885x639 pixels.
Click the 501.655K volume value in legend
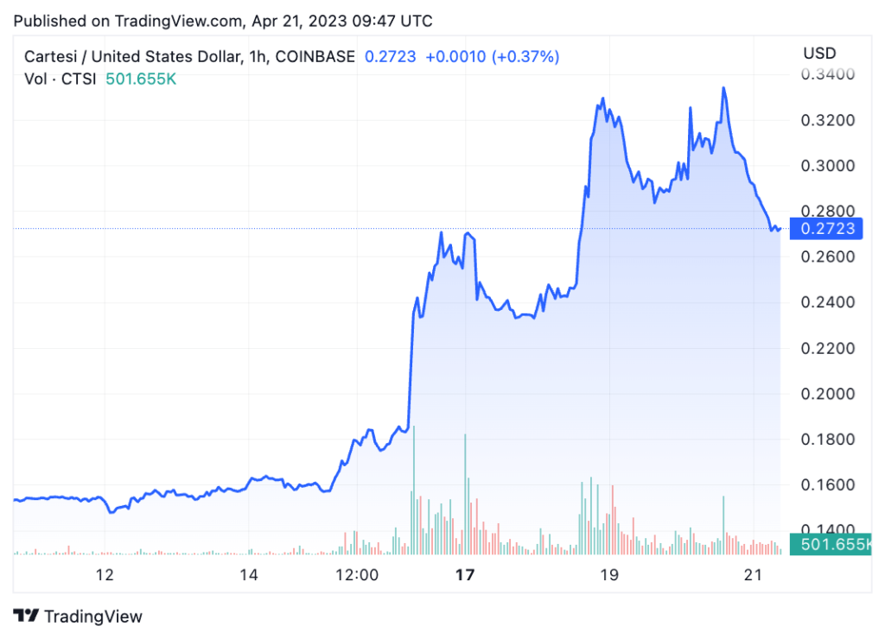pos(141,79)
